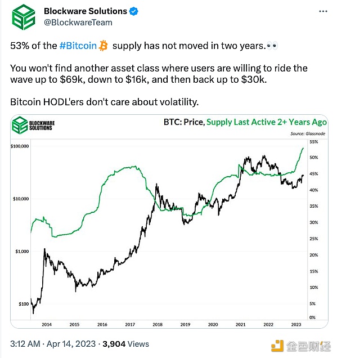Click the 55% supply axis label
337x358 pixels.
pyautogui.click(x=314, y=142)
